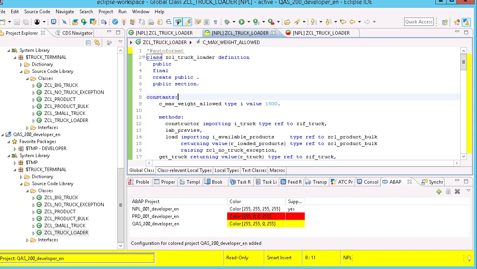Open the Navigate menu
This screenshot has height=269, width=477.
pyautogui.click(x=65, y=12)
